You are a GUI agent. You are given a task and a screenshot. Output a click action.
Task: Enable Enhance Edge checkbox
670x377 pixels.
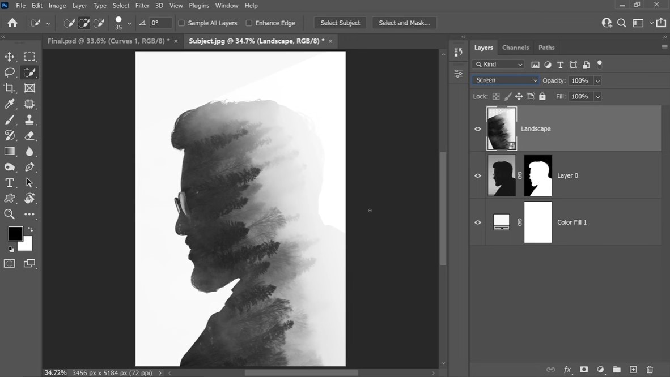pyautogui.click(x=249, y=23)
